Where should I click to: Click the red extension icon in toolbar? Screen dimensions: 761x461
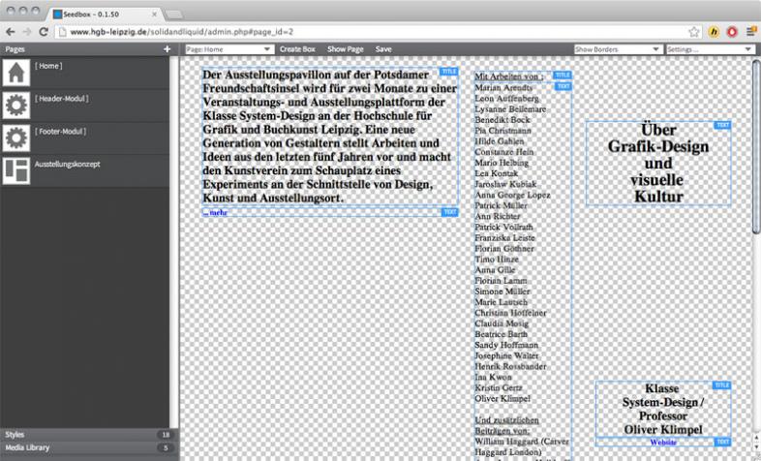[x=732, y=32]
